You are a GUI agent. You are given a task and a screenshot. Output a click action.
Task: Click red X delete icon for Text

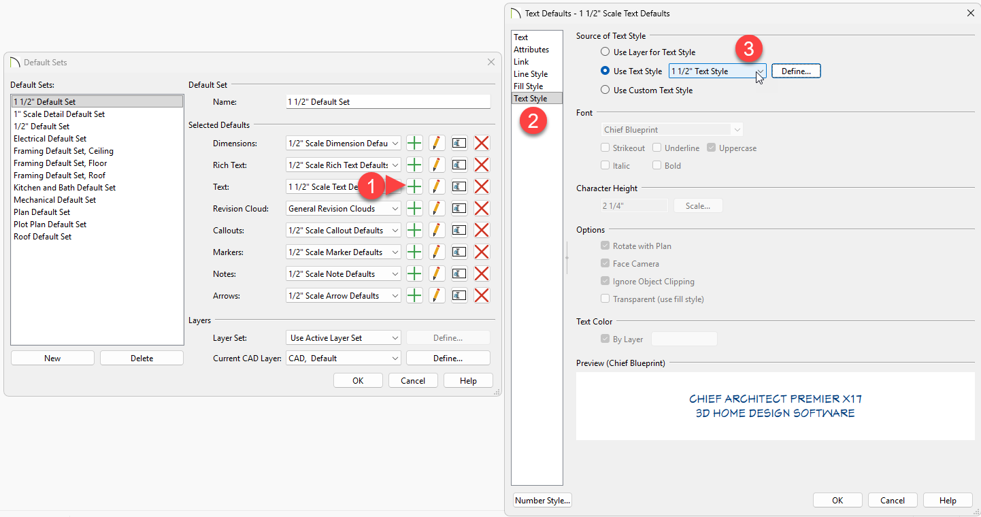(482, 187)
